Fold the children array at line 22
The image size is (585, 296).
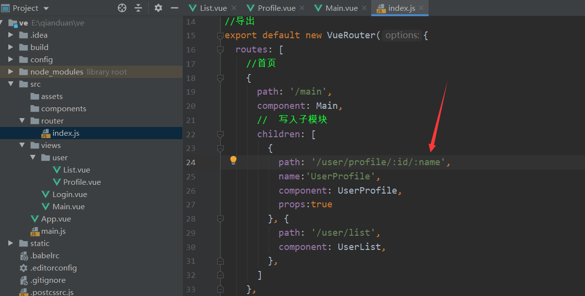pos(220,134)
